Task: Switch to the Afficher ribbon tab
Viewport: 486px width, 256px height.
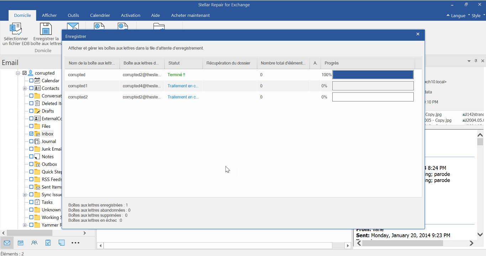Action: pyautogui.click(x=49, y=15)
